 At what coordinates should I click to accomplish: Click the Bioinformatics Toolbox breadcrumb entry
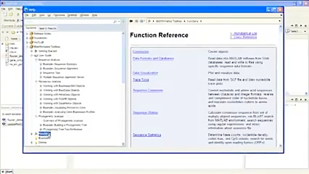169,21
